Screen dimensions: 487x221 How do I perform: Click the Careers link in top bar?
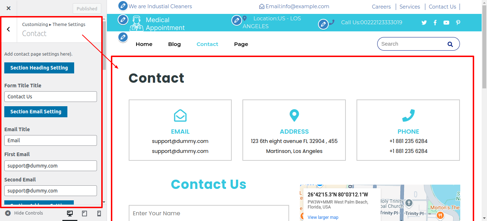point(381,7)
